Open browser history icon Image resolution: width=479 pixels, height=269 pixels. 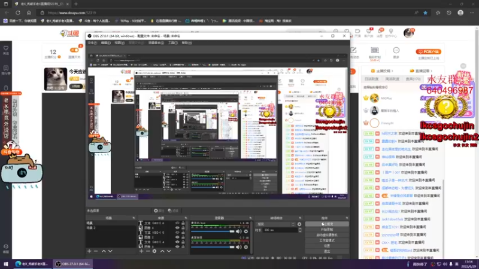(448, 13)
